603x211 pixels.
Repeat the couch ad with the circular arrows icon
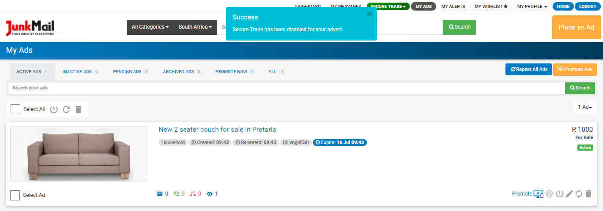(579, 194)
